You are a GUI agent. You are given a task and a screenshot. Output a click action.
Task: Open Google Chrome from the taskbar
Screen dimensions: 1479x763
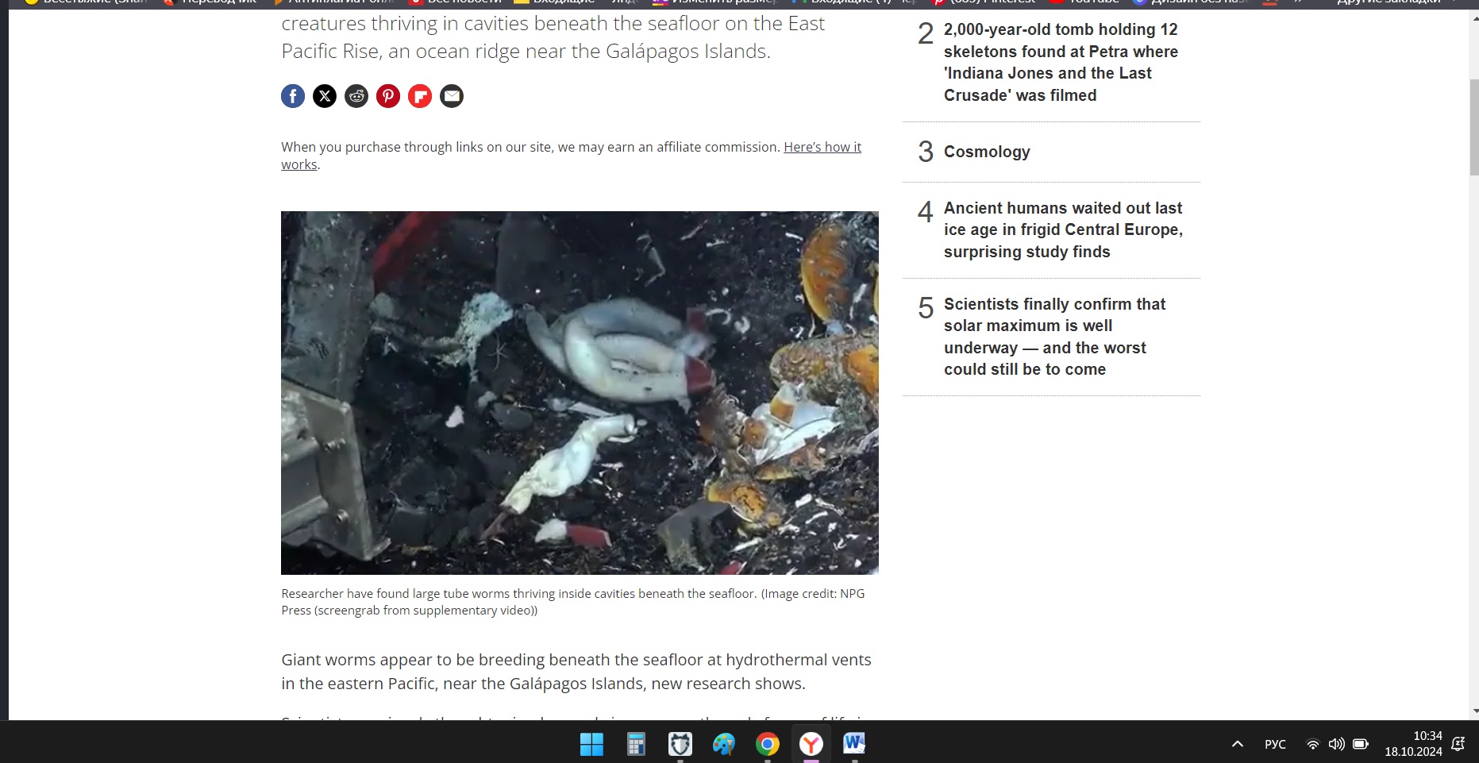click(767, 744)
